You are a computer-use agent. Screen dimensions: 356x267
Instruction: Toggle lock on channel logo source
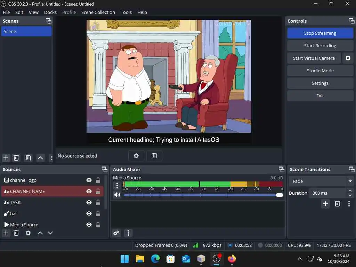[x=98, y=180]
